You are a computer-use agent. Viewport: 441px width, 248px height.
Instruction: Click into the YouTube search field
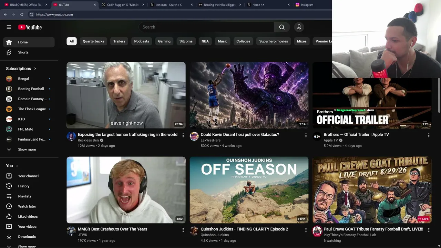point(206,27)
